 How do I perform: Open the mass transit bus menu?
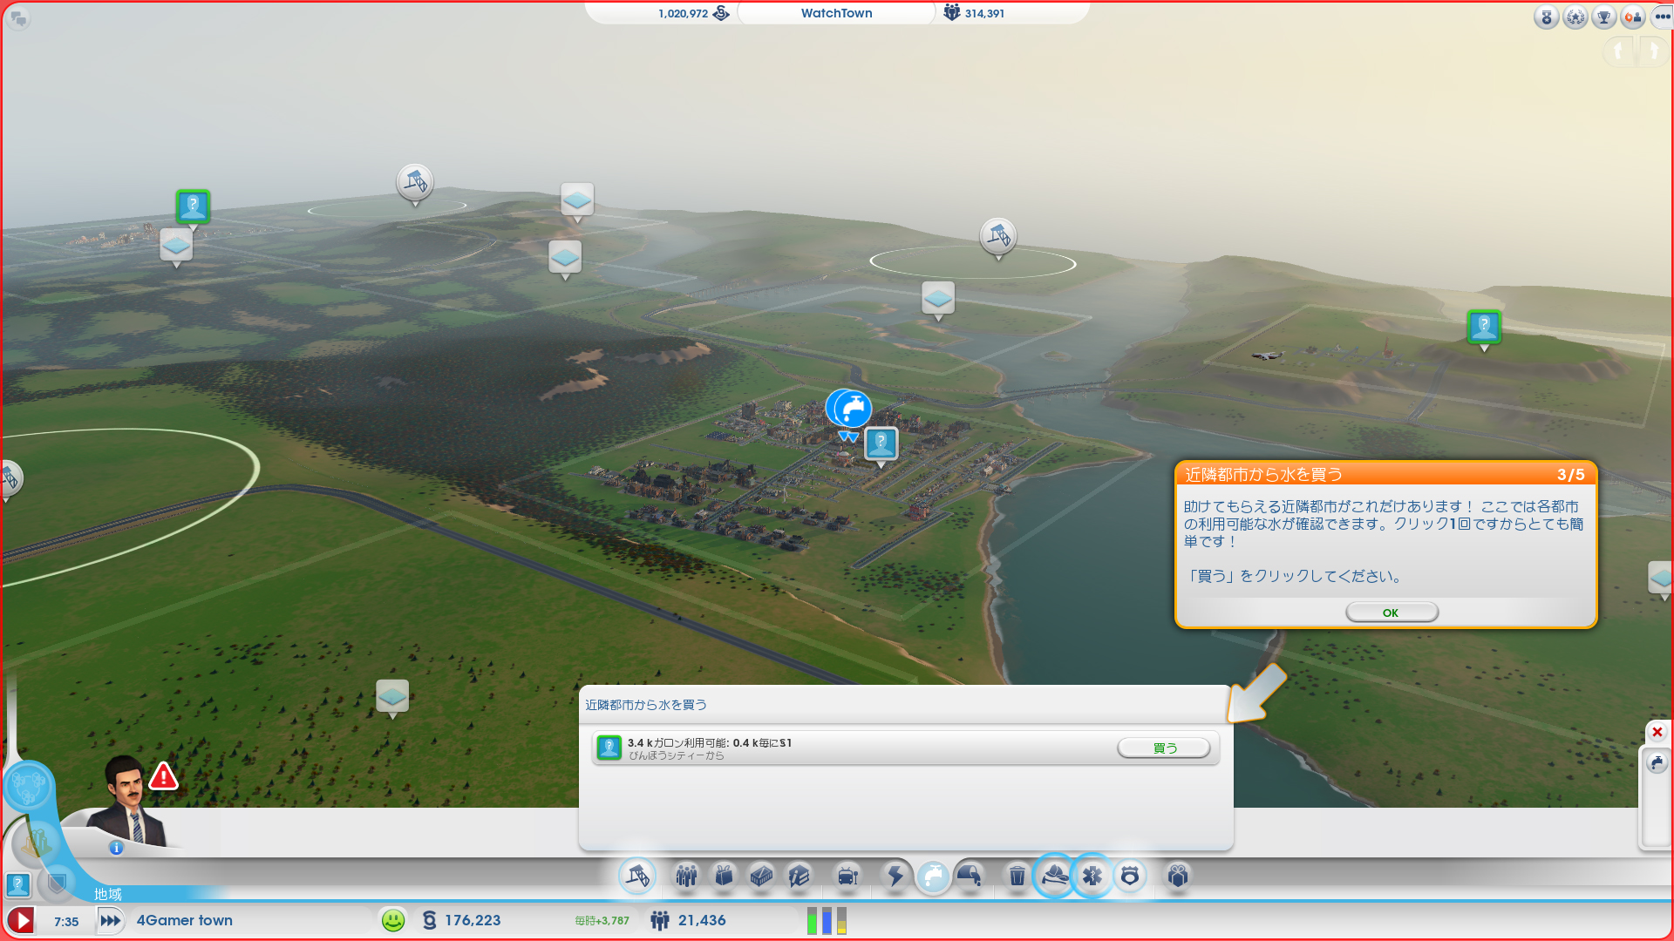point(847,876)
